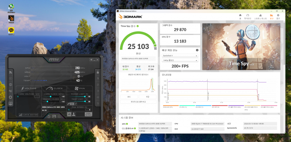Click the green check next to Time Spy score

(138, 26)
